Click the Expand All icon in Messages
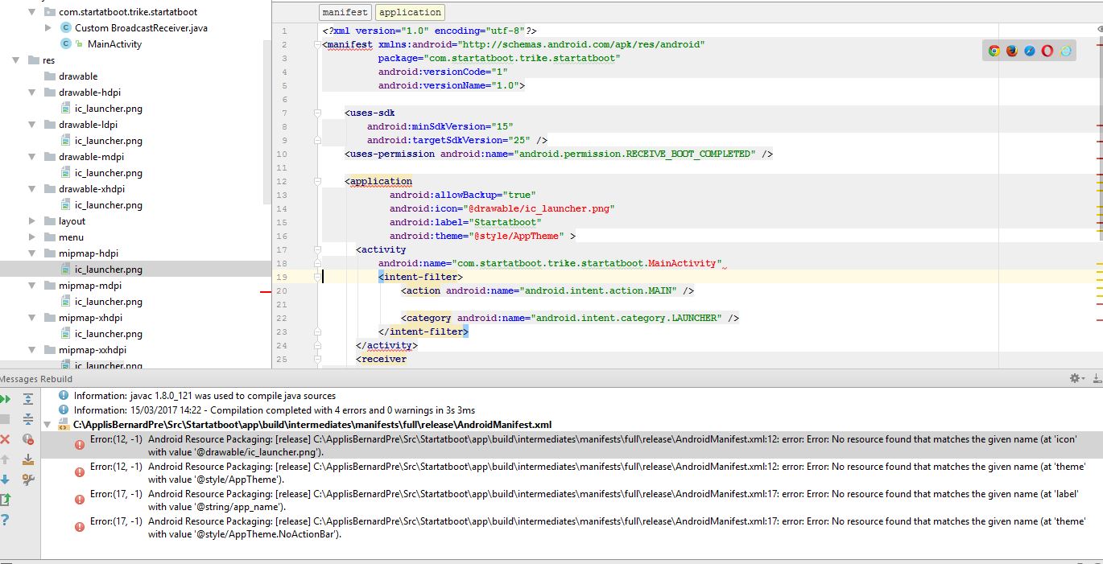 click(x=28, y=399)
